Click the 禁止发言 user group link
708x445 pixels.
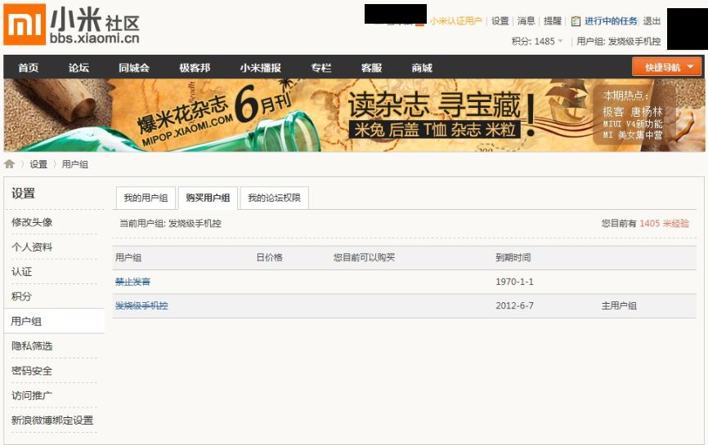132,282
